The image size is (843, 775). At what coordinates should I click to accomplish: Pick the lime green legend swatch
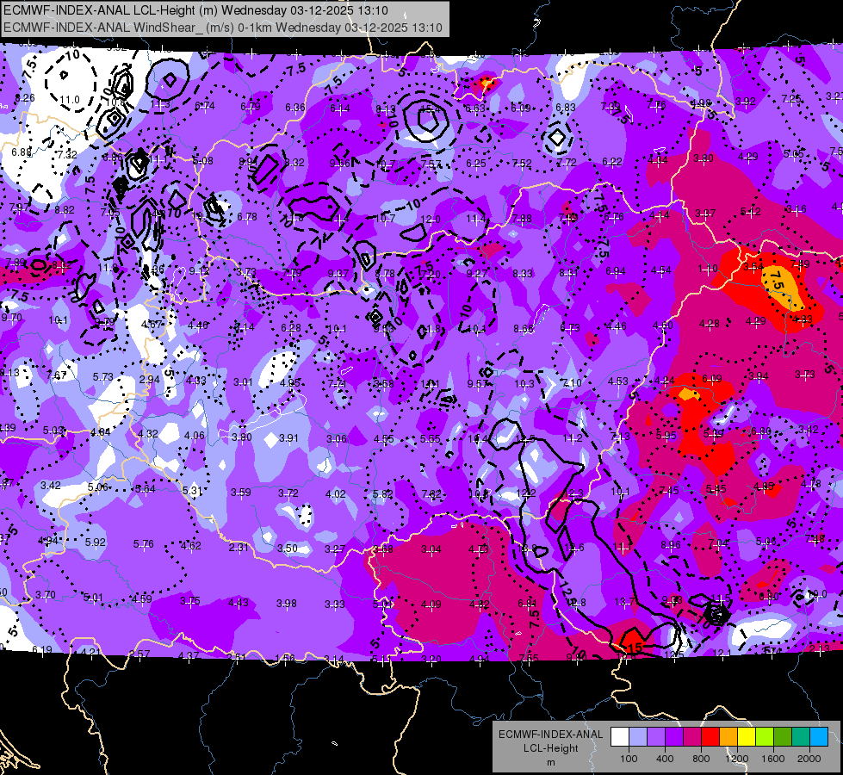pos(765,737)
